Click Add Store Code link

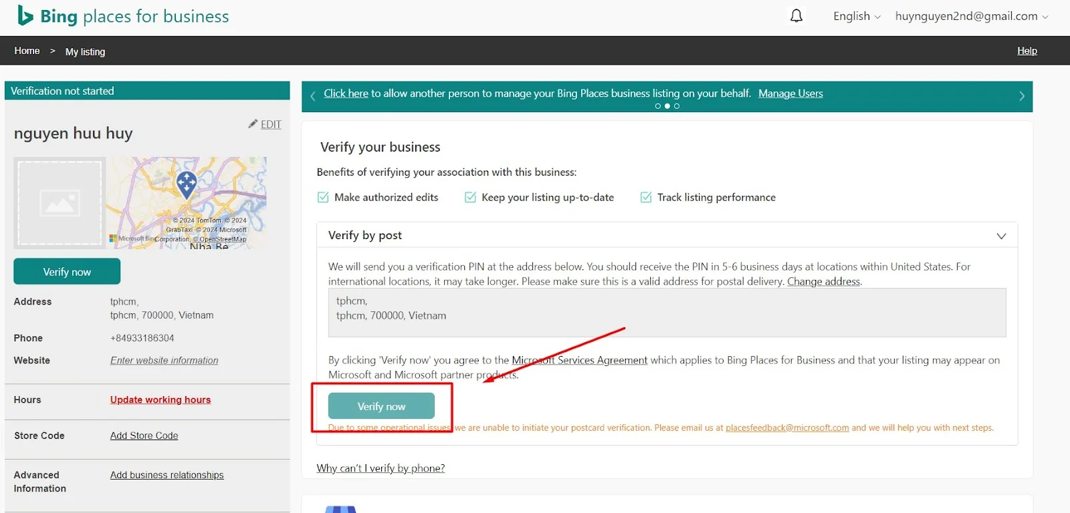click(x=144, y=436)
